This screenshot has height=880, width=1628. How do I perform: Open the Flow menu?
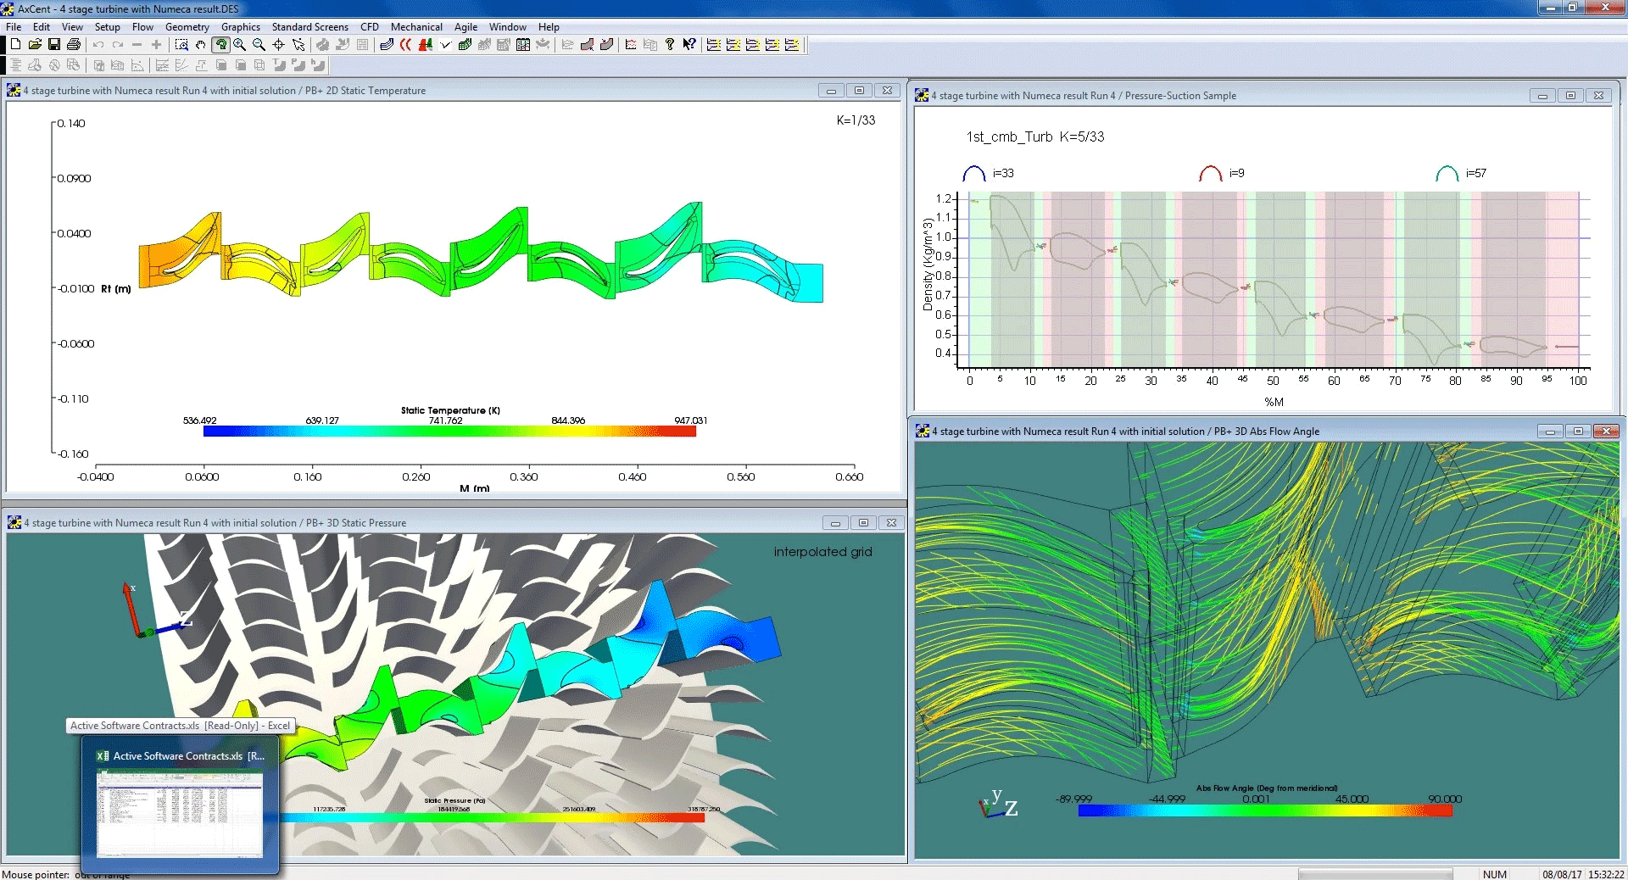click(x=142, y=27)
